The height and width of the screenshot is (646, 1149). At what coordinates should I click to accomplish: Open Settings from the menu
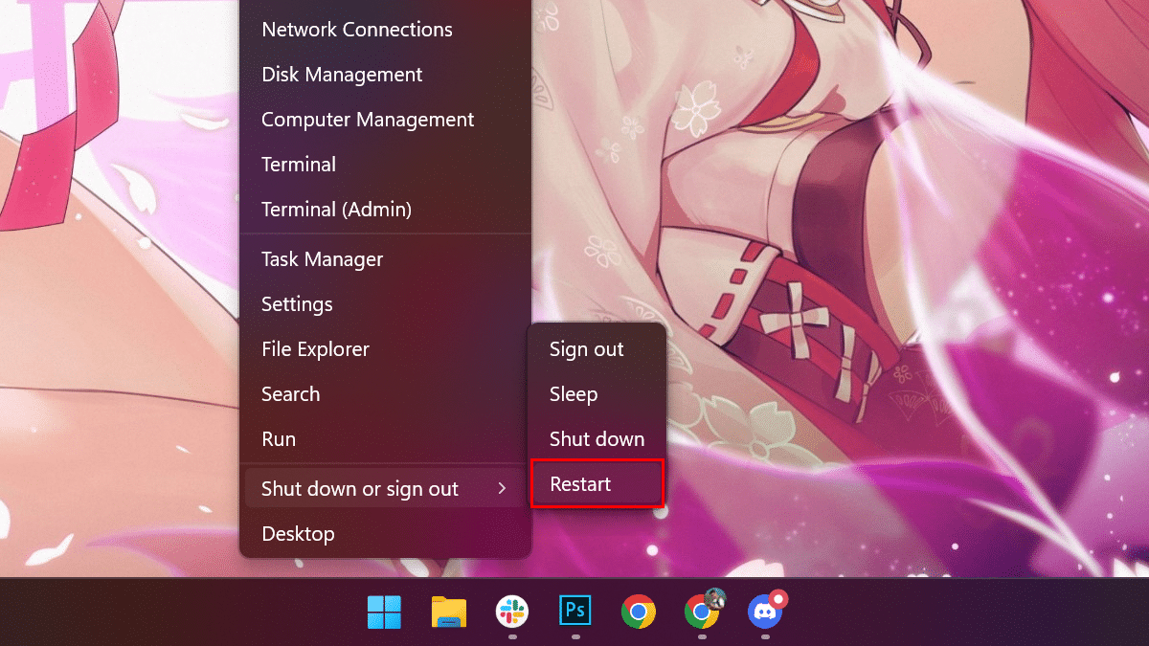[x=385, y=304]
